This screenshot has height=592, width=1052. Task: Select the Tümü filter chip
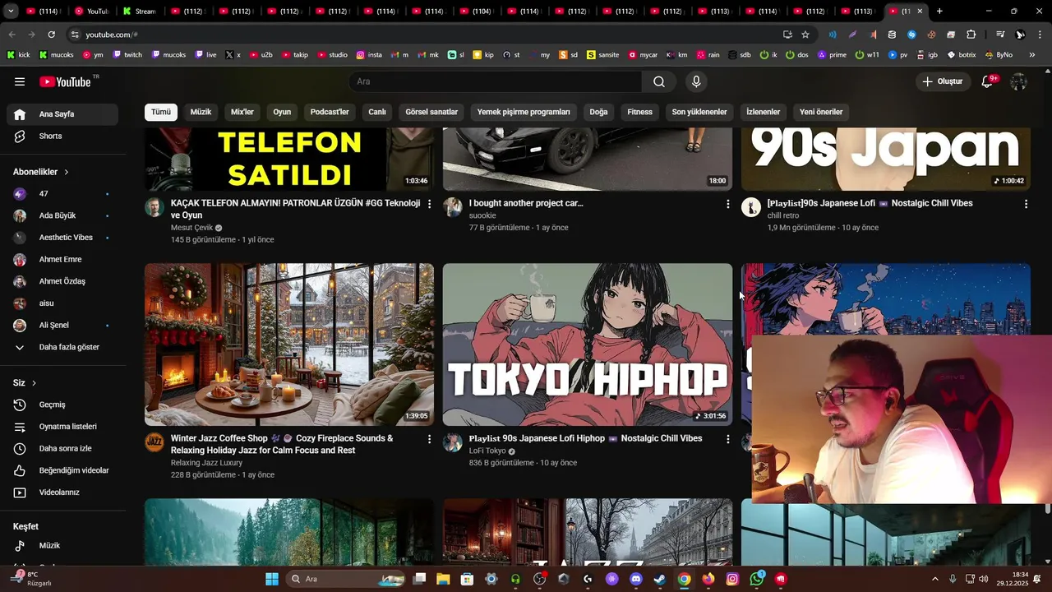pyautogui.click(x=161, y=112)
